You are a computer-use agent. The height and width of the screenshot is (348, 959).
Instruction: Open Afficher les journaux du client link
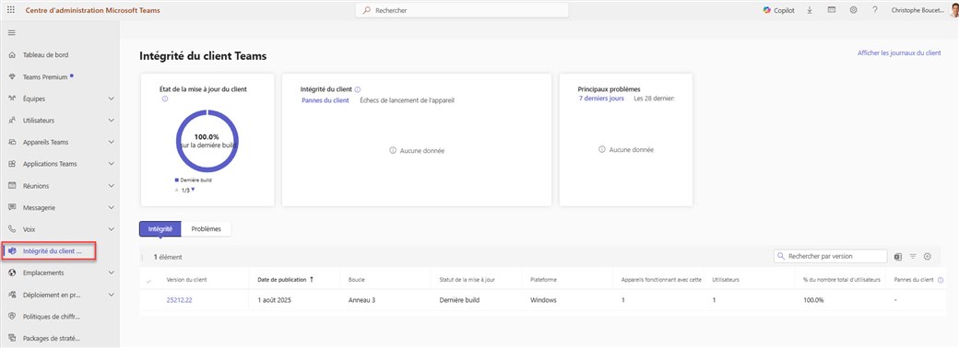(x=899, y=53)
